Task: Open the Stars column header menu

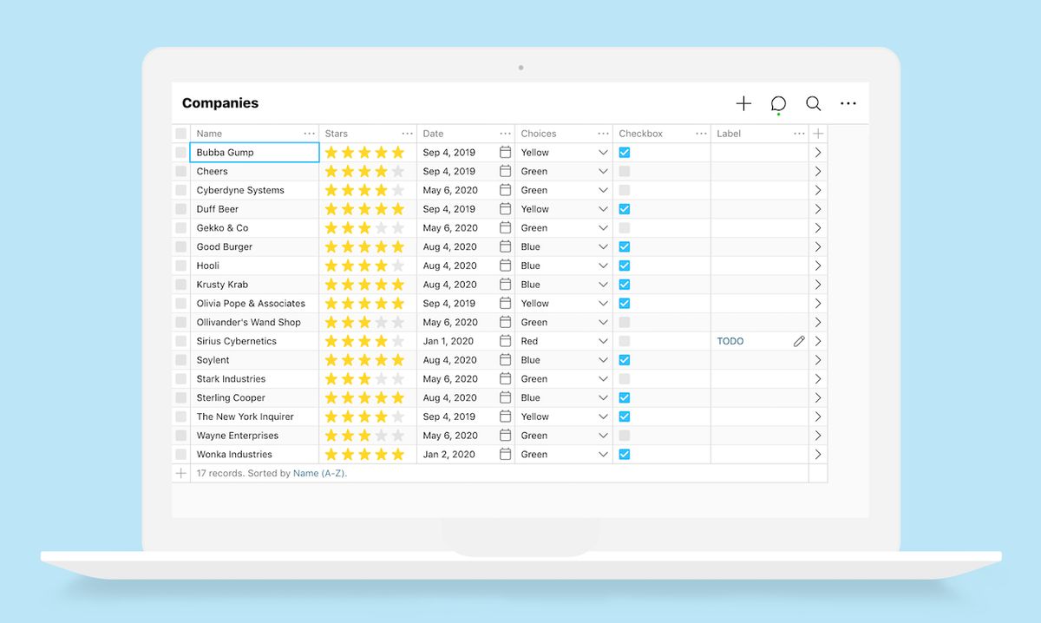Action: 407,133
